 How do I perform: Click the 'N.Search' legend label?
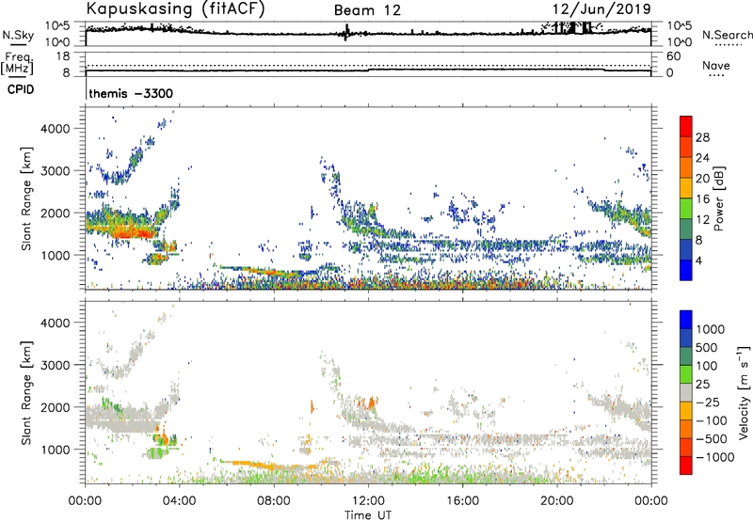[x=727, y=35]
